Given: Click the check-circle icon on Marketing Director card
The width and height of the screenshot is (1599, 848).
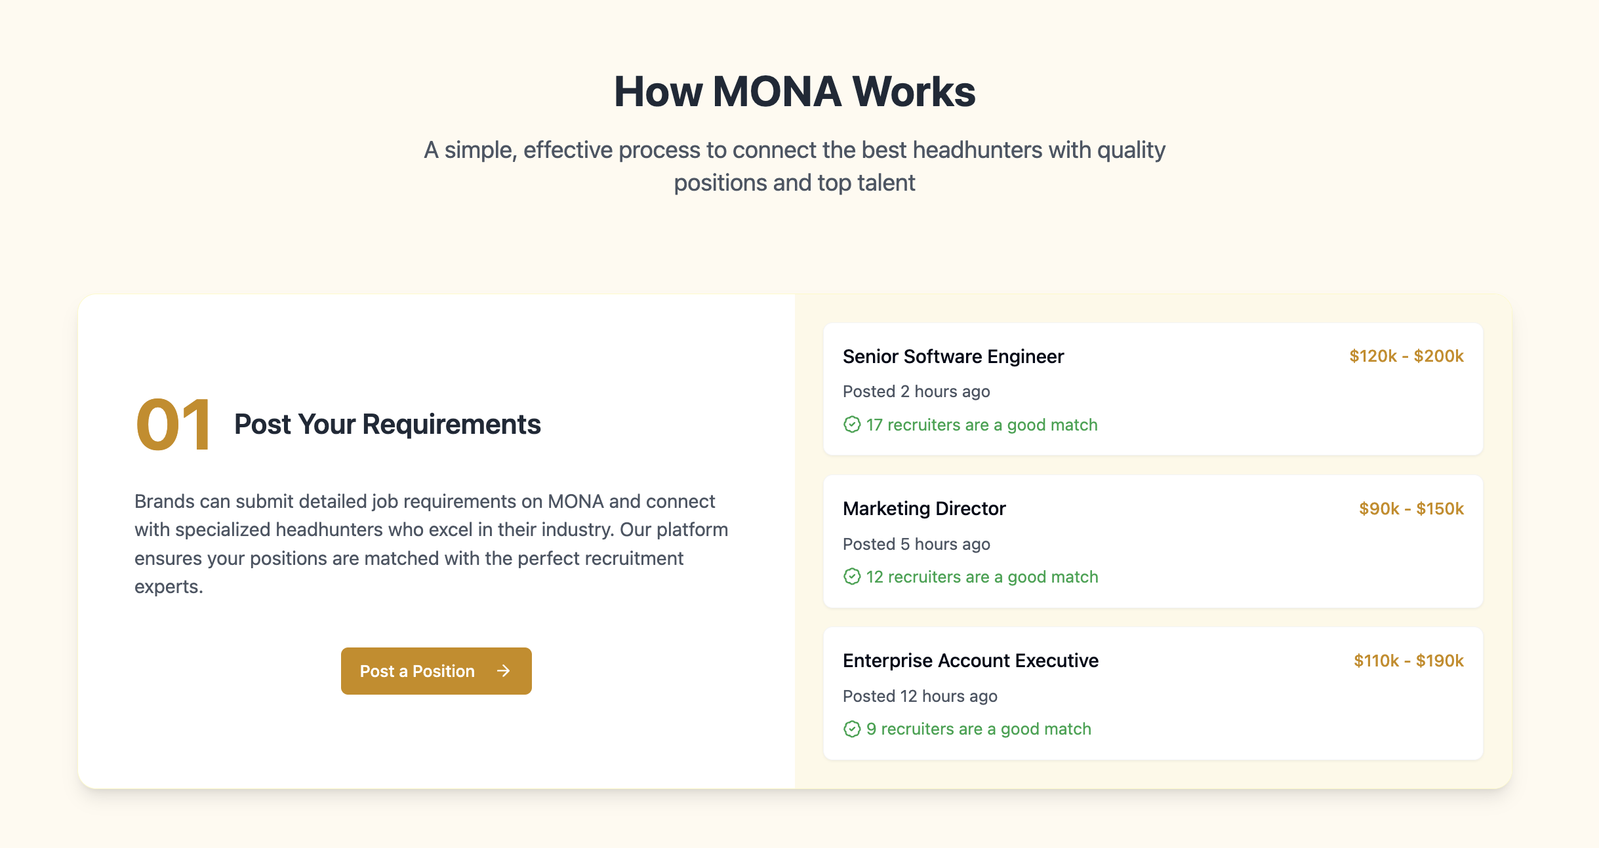Looking at the screenshot, I should click(x=851, y=577).
